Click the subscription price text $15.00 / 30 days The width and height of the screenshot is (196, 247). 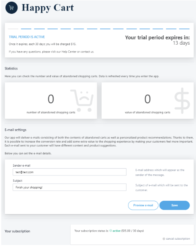point(133,231)
